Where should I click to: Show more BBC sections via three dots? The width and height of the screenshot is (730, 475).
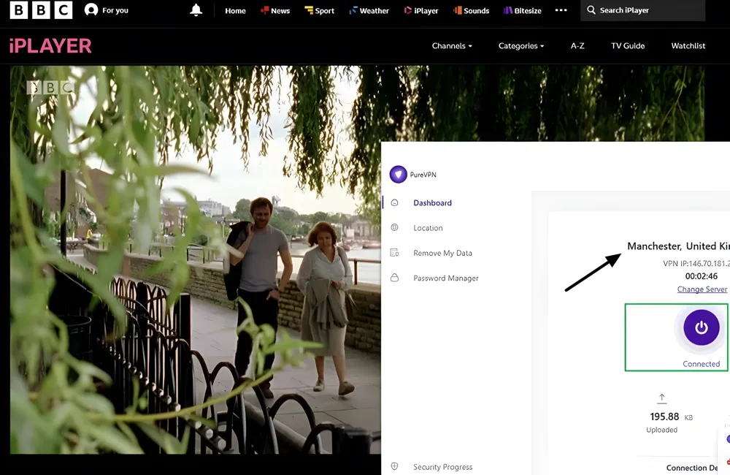(561, 10)
